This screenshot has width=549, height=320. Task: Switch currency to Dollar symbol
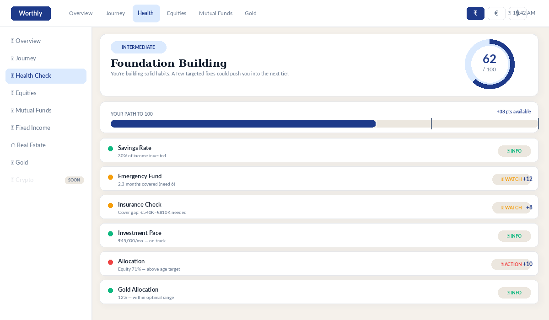click(517, 13)
